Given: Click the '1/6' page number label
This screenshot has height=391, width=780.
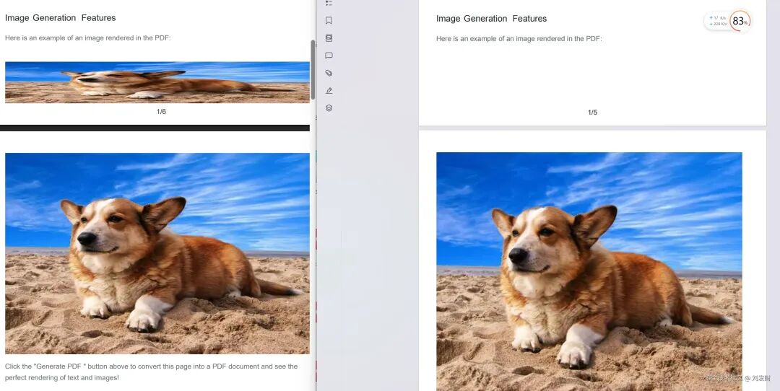Looking at the screenshot, I should coord(161,112).
